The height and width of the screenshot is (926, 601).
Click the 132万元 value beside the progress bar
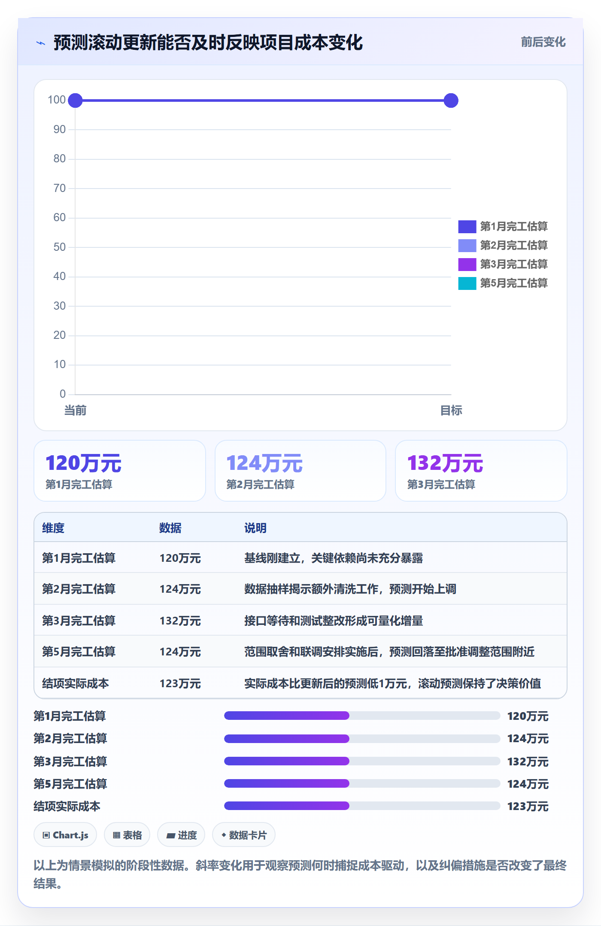528,762
